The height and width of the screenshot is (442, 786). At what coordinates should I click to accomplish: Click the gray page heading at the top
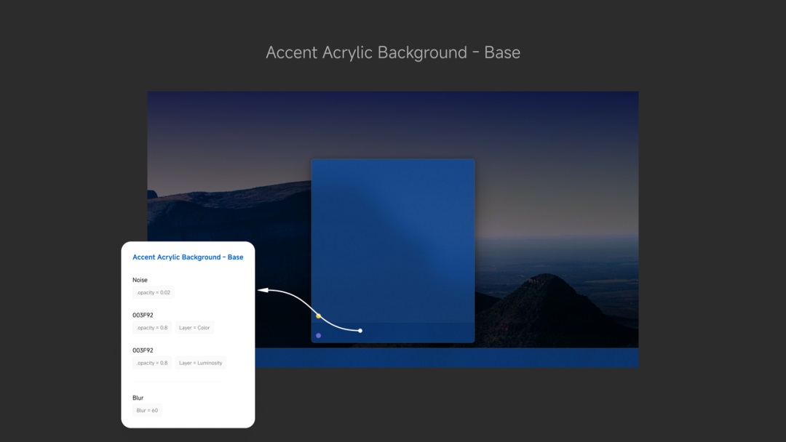point(393,52)
